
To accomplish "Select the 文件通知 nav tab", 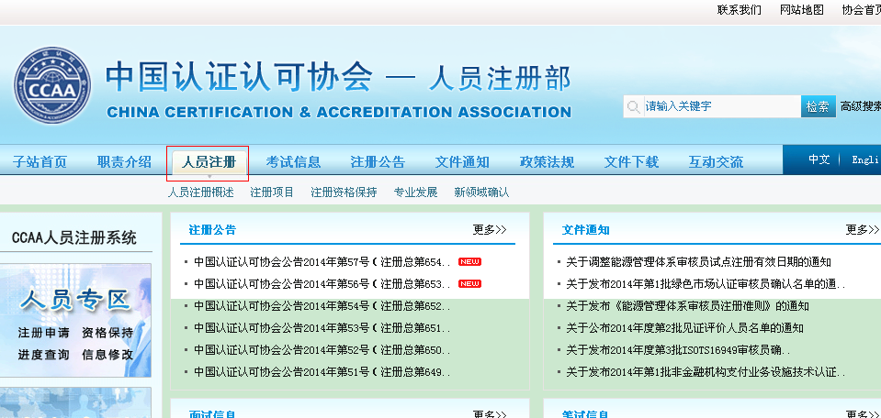I will pos(462,162).
